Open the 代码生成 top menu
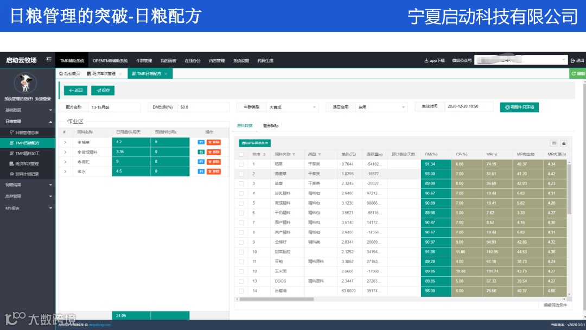Image resolution: width=586 pixels, height=330 pixels. click(265, 61)
